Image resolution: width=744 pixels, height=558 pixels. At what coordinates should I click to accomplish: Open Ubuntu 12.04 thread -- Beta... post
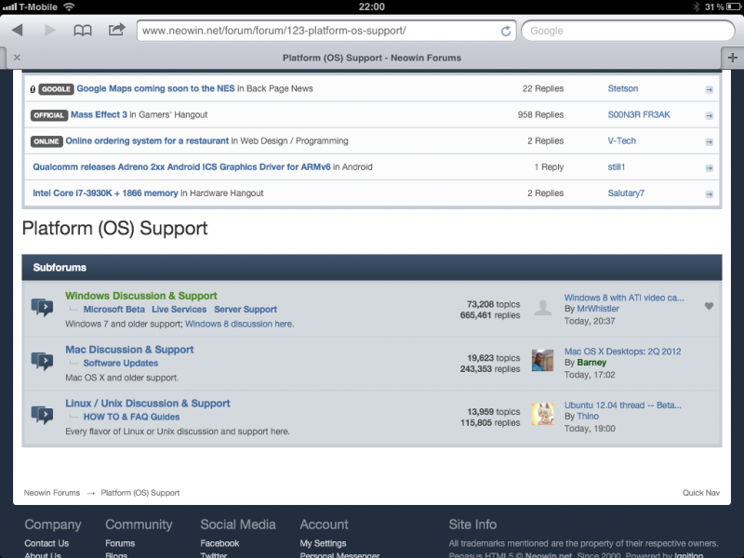[x=622, y=405]
